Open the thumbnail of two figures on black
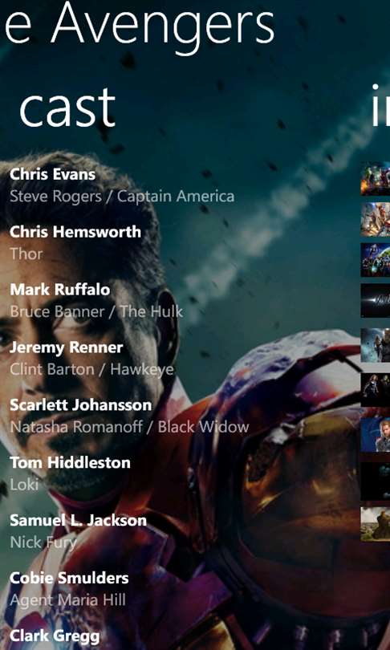 (x=375, y=390)
